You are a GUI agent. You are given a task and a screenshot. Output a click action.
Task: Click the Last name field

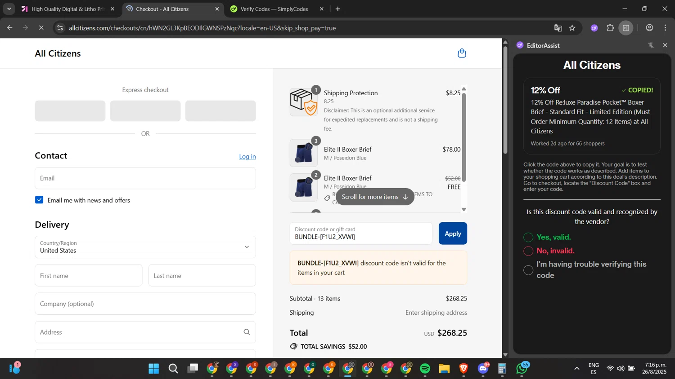(202, 276)
